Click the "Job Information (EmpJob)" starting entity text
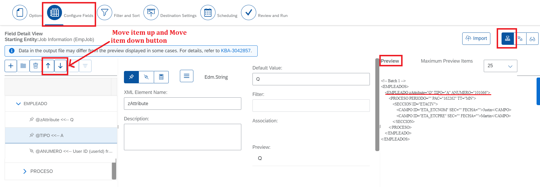Viewport: 540px width, 187px height. pos(66,39)
